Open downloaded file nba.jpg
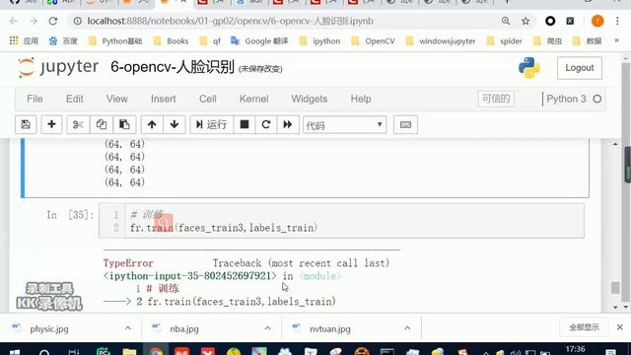Image resolution: width=631 pixels, height=355 pixels. (184, 328)
